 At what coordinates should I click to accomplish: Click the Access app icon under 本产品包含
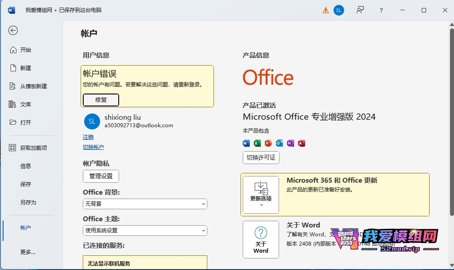tap(302, 143)
